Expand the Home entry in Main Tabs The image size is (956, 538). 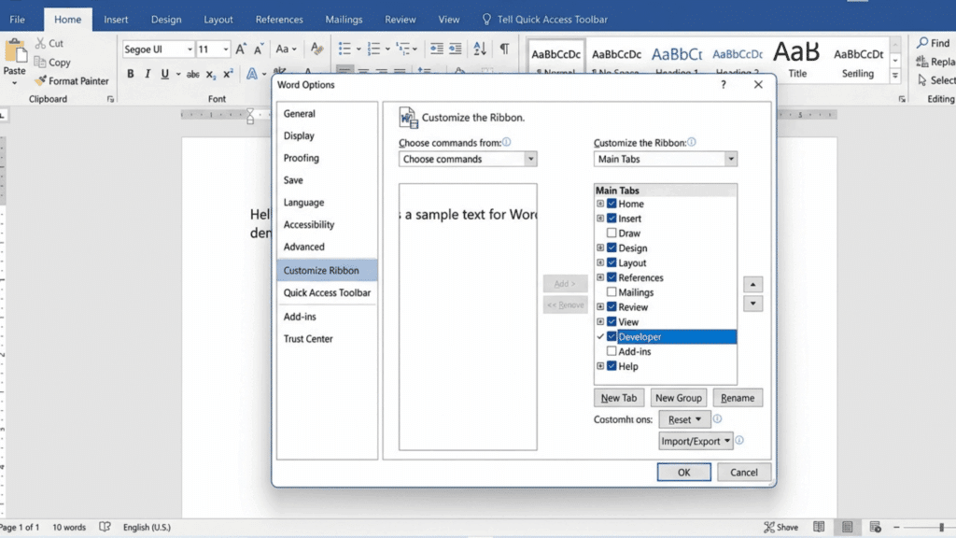(600, 203)
